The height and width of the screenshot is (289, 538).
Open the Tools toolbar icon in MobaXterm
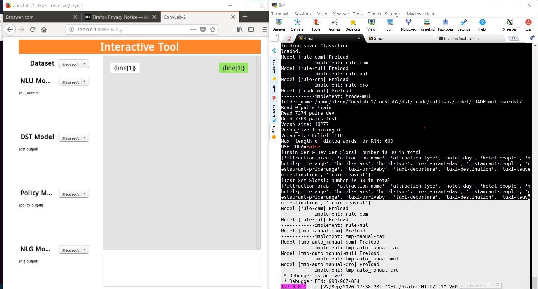pyautogui.click(x=316, y=25)
